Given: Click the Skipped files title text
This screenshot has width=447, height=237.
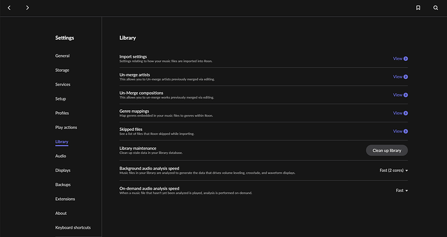Looking at the screenshot, I should [131, 130].
